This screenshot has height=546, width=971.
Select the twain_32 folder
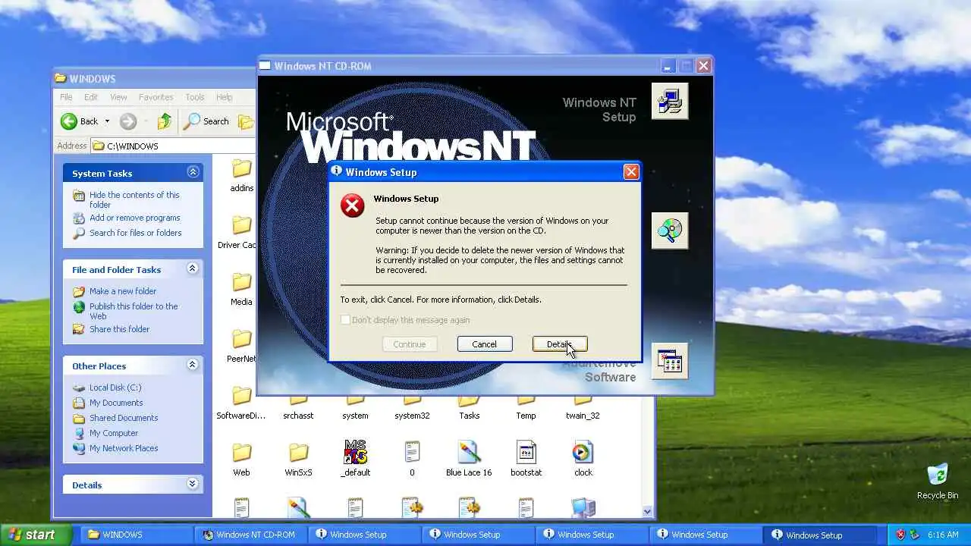[583, 406]
